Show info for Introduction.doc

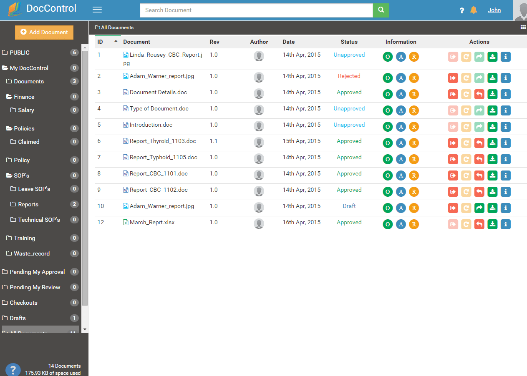point(505,127)
